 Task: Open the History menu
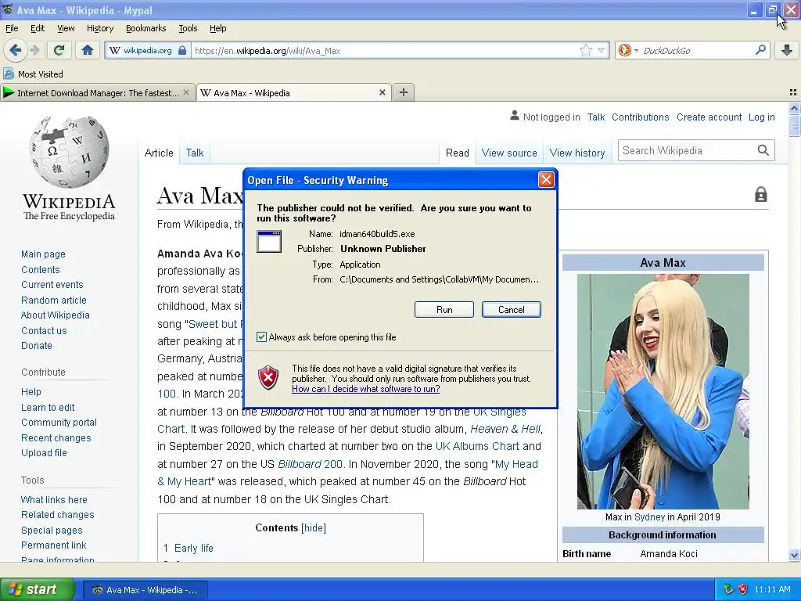coord(99,28)
